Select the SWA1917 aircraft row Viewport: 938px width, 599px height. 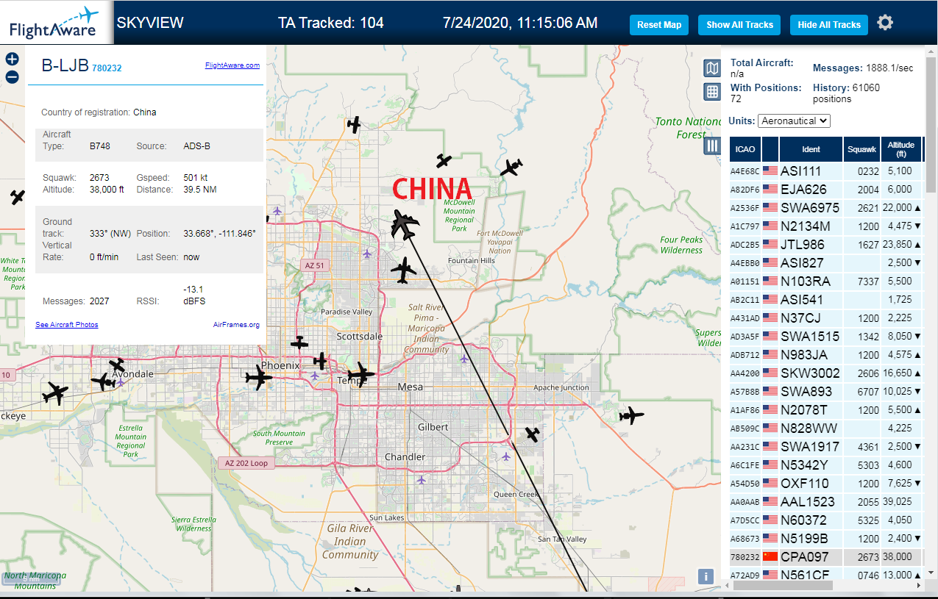825,446
